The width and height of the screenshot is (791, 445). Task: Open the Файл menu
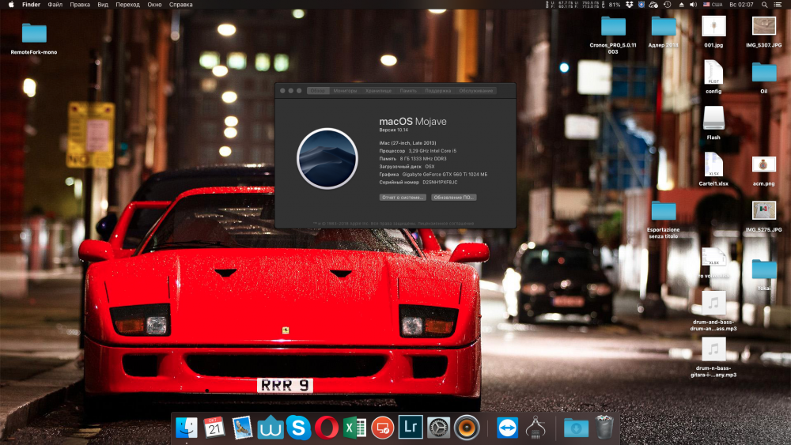55,5
